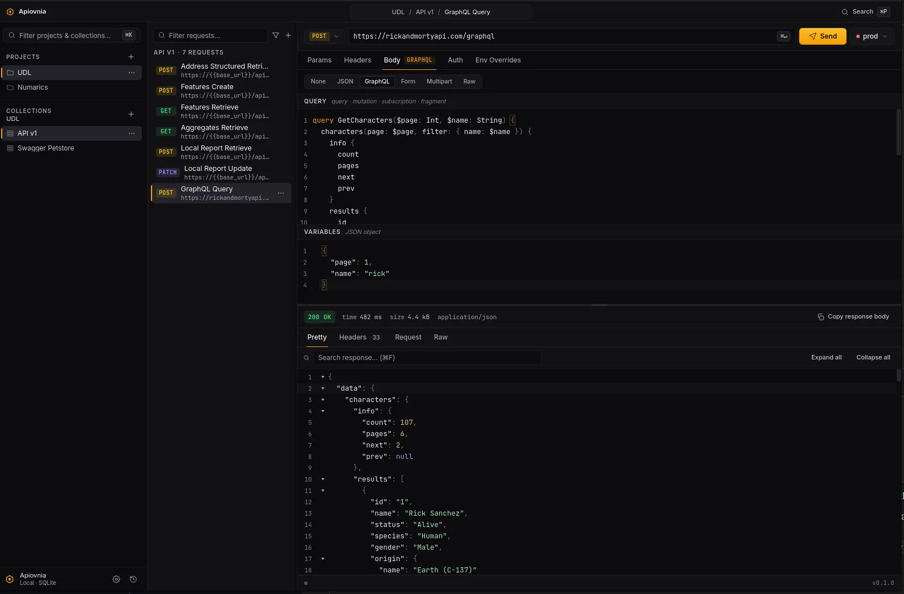Switch to the Body GRAPHQL tab
Screen dimensions: 904x594
click(x=409, y=60)
